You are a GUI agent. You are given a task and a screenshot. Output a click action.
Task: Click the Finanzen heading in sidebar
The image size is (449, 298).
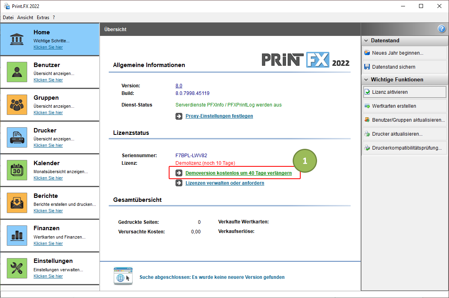(x=46, y=228)
